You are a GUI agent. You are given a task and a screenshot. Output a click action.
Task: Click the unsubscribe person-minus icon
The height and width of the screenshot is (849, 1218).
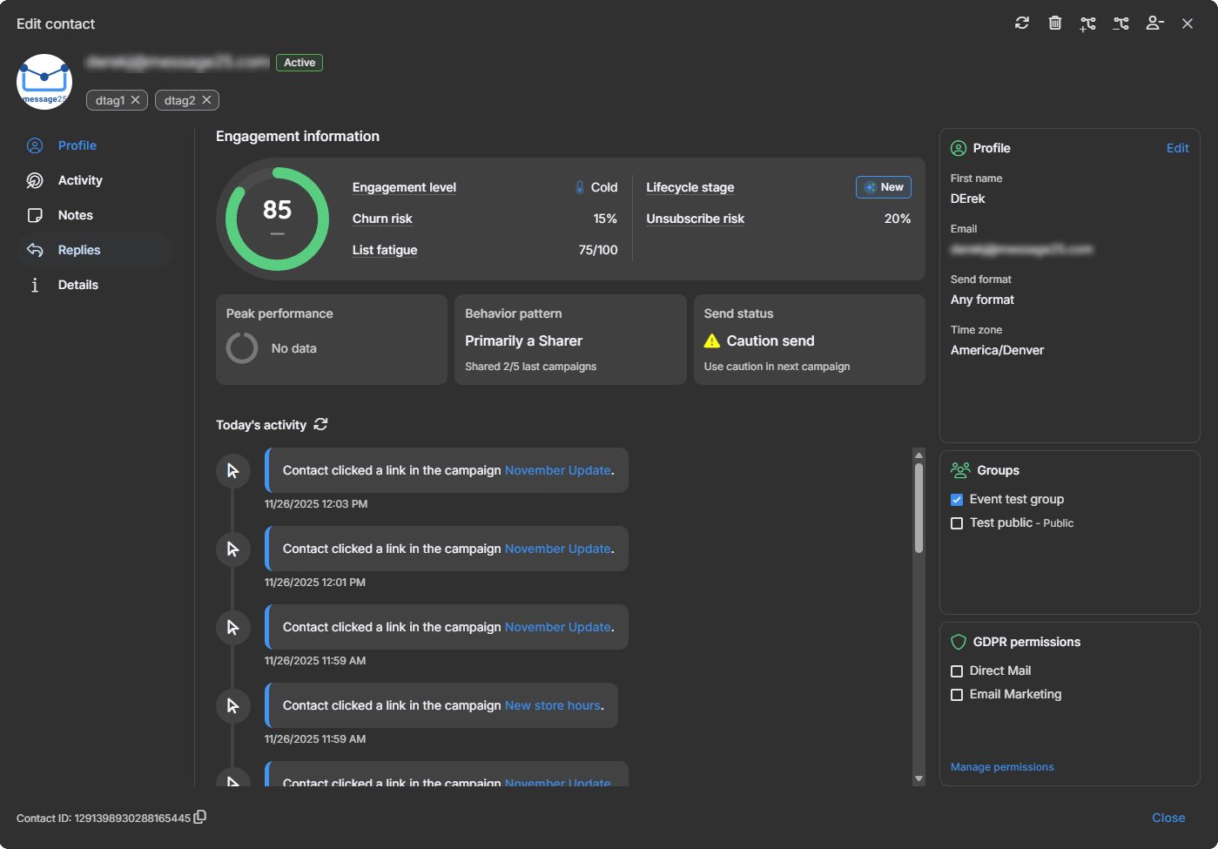pyautogui.click(x=1154, y=23)
